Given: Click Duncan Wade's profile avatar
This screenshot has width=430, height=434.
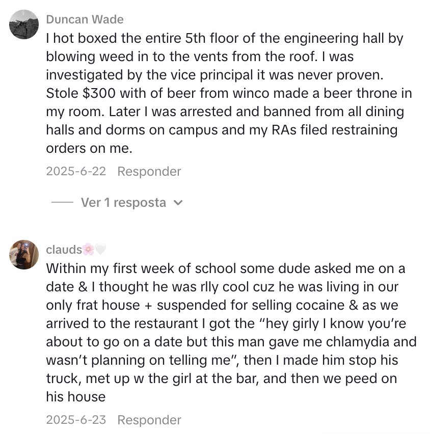Looking at the screenshot, I should click(x=24, y=24).
